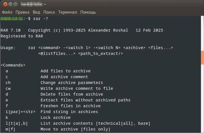Image resolution: width=204 pixels, height=133 pixels.
Task: Open the Вид menu
Action: coord(36,12)
